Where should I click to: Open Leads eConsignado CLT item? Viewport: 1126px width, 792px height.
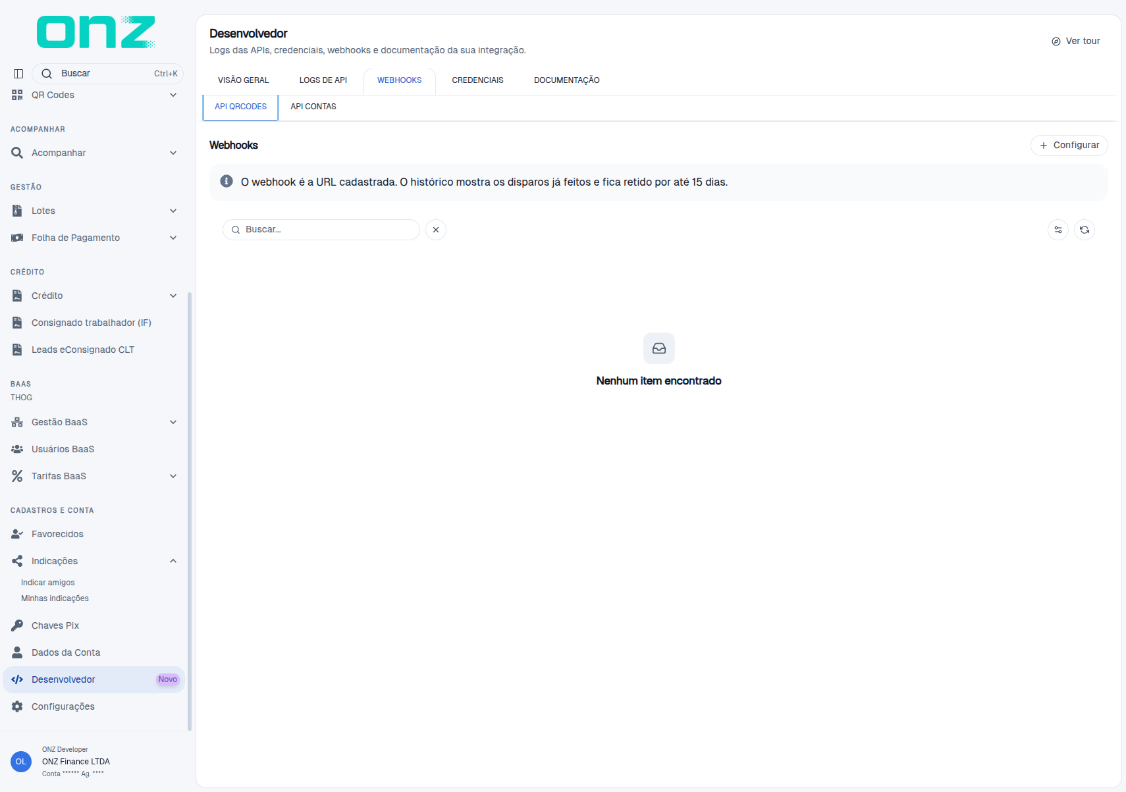click(94, 350)
